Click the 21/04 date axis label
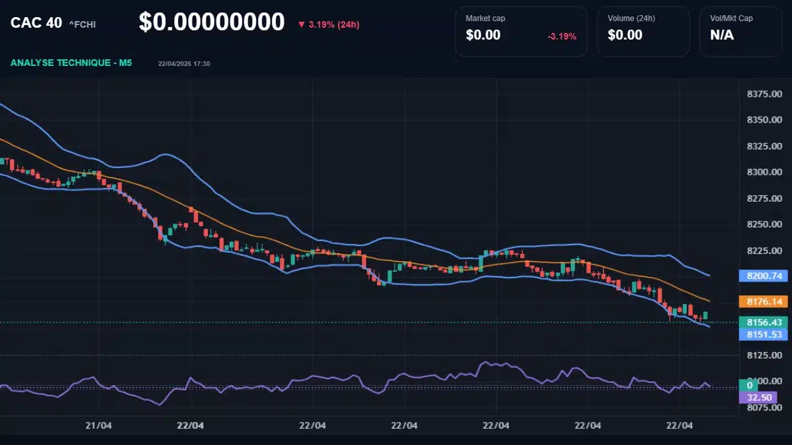This screenshot has width=792, height=445. point(98,425)
